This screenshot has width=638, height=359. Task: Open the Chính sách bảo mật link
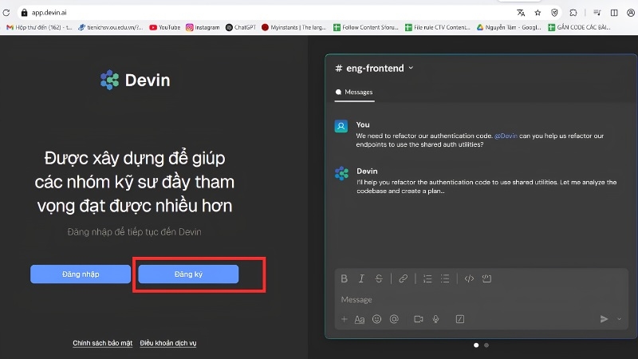(103, 343)
